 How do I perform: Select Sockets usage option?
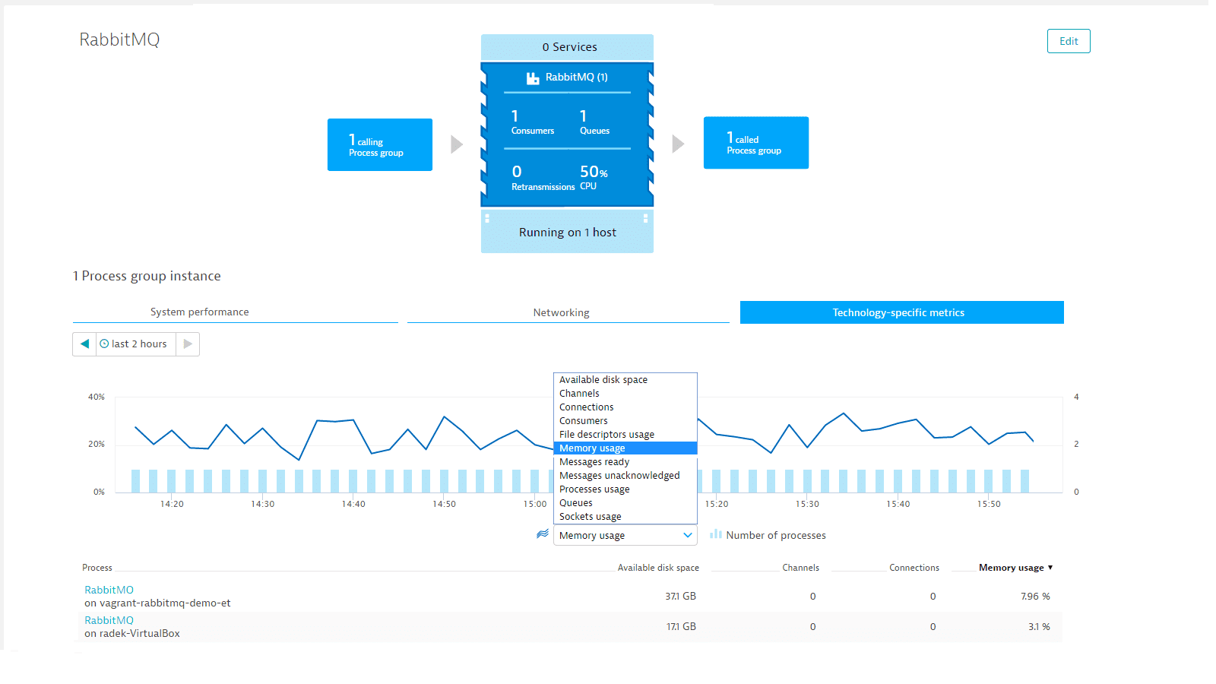pos(625,517)
